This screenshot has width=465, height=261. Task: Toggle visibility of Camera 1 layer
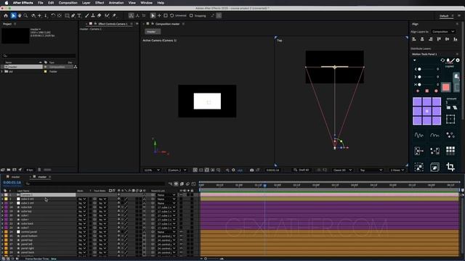pyautogui.click(x=181, y=195)
